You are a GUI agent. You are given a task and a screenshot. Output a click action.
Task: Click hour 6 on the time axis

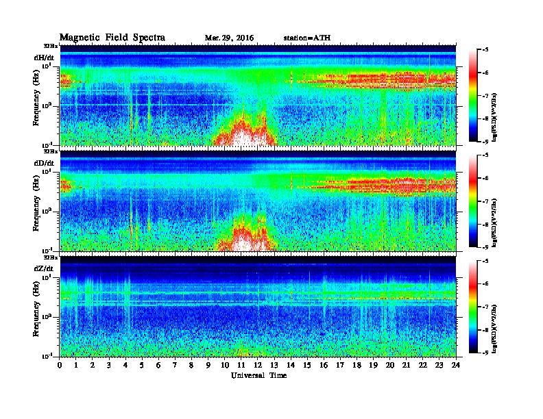(158, 366)
